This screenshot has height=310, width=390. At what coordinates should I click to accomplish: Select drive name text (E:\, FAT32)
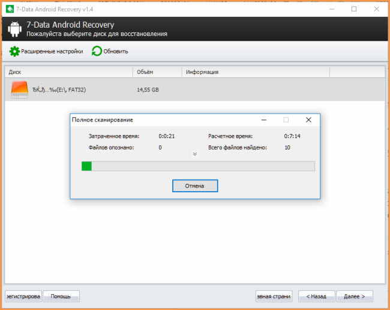[59, 90]
